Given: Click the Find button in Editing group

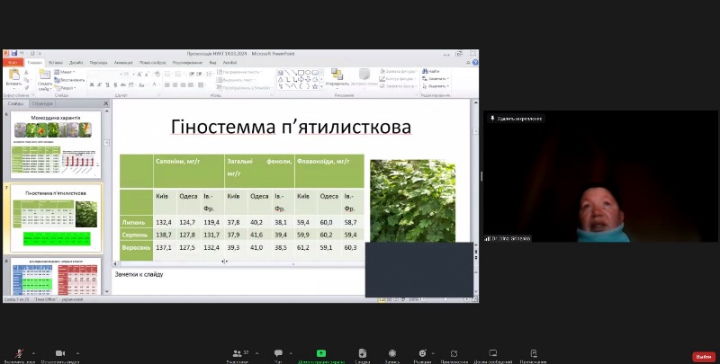Looking at the screenshot, I should tap(434, 71).
